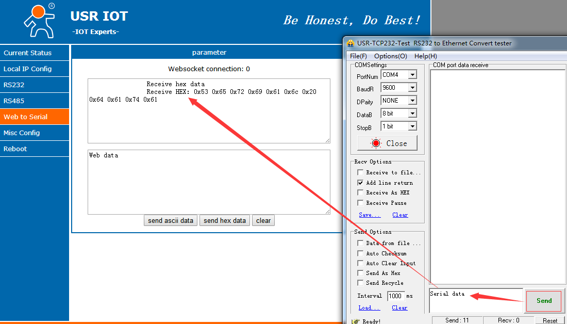Open the BaudR 9600 dropdown
Screen dimensions: 567x324
[x=412, y=88]
